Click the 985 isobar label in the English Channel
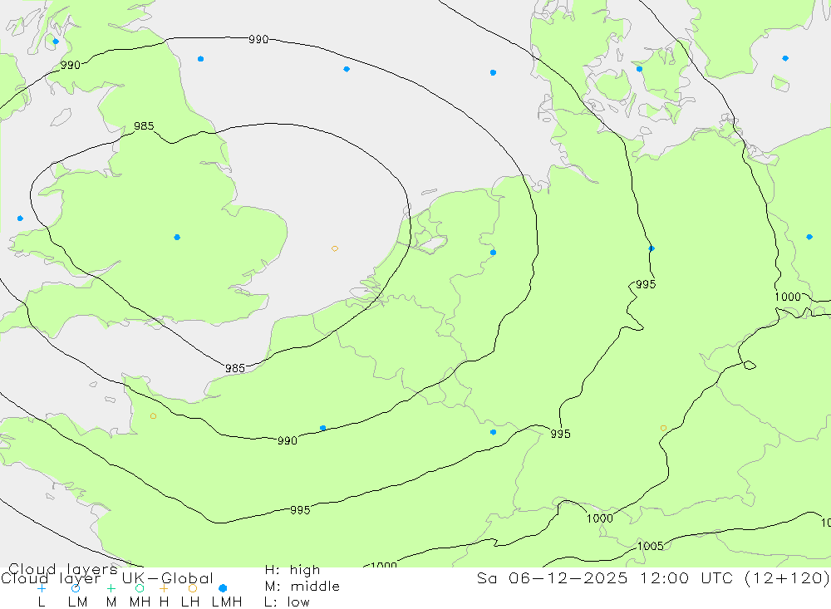 coord(235,368)
